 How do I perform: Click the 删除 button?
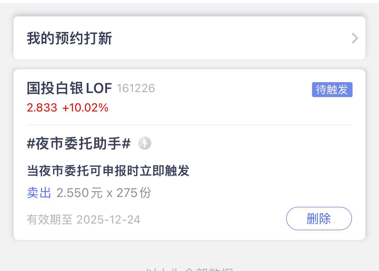pyautogui.click(x=319, y=219)
